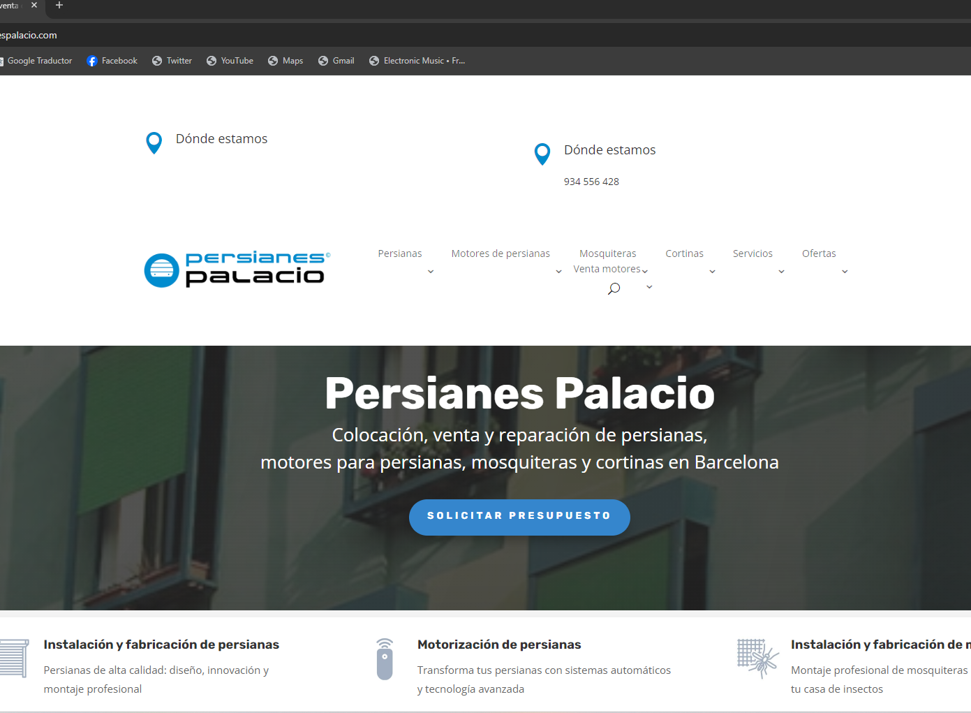The width and height of the screenshot is (971, 713).
Task: Open the Maps bookmark
Action: [286, 61]
